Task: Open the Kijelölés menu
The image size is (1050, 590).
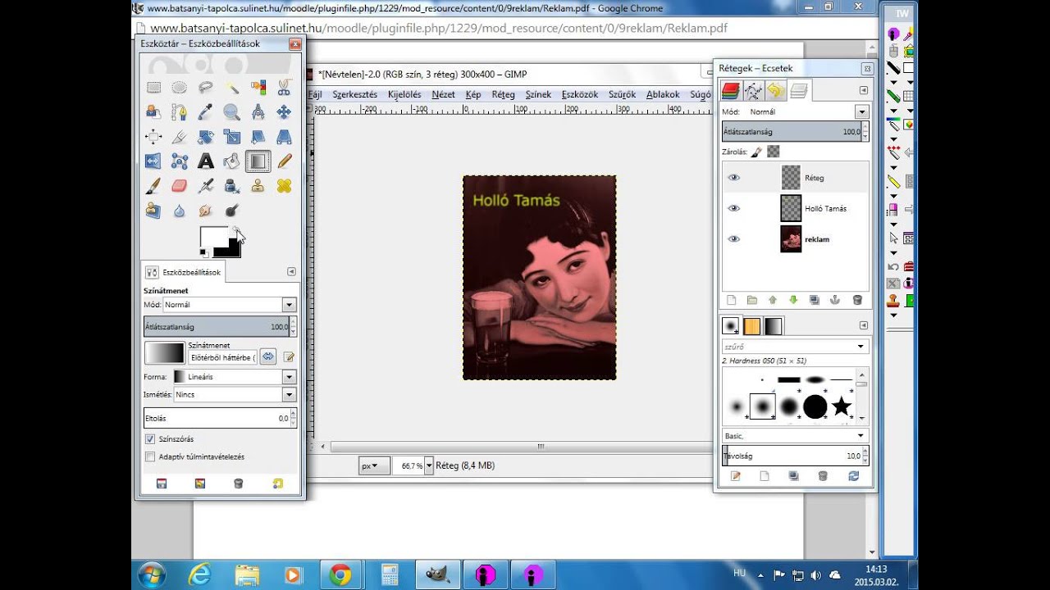Action: 404,94
